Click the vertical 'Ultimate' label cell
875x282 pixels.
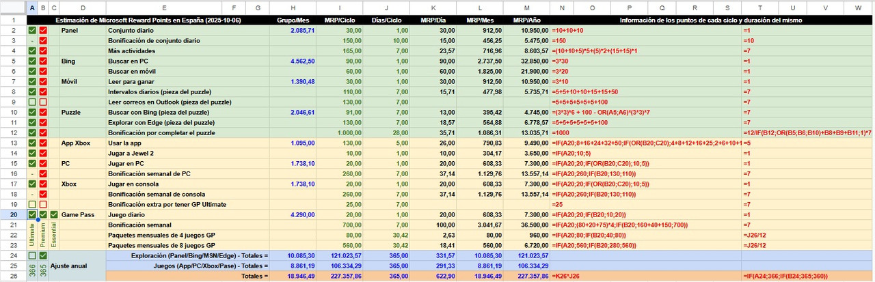coord(32,236)
